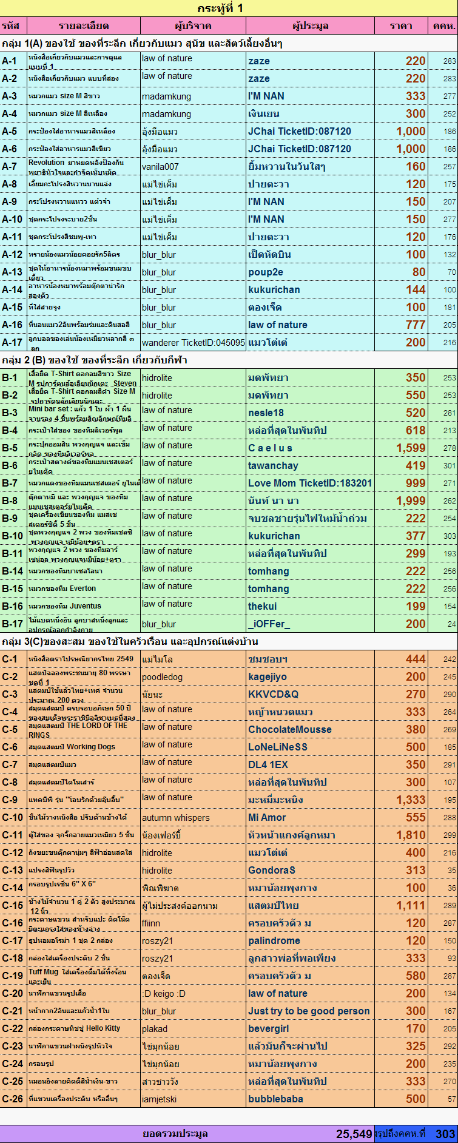Select the "ผู้บริจาค" column header
Viewport: 458px width, 1143px height.
point(193,26)
